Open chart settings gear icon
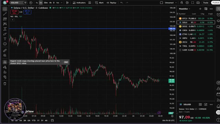The height and width of the screenshot is (124, 220). click(187, 3)
